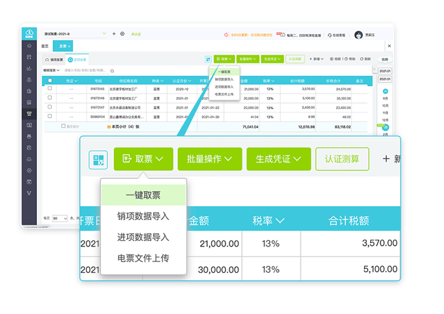The width and height of the screenshot is (444, 314).
Task: Choose 销项数据导入 in the enlarged menu
Action: coord(143,216)
